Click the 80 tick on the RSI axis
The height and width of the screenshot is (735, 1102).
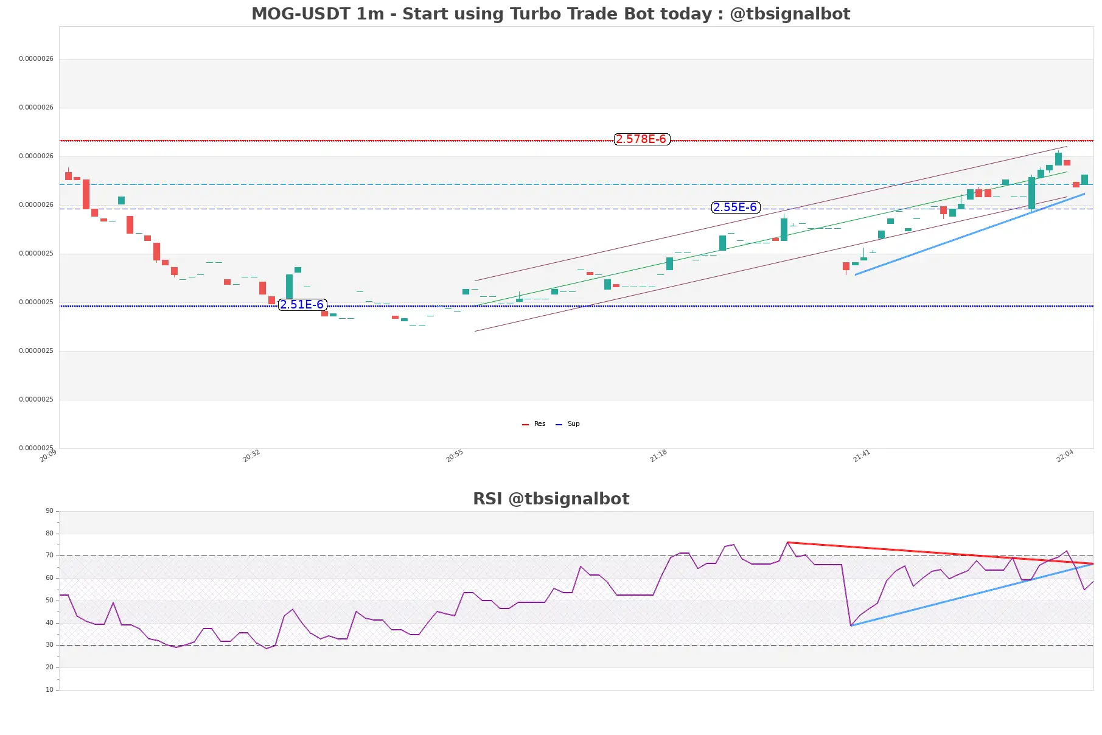49,534
